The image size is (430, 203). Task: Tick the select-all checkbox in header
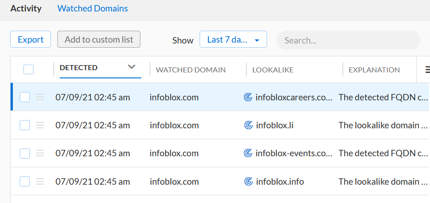coord(28,70)
